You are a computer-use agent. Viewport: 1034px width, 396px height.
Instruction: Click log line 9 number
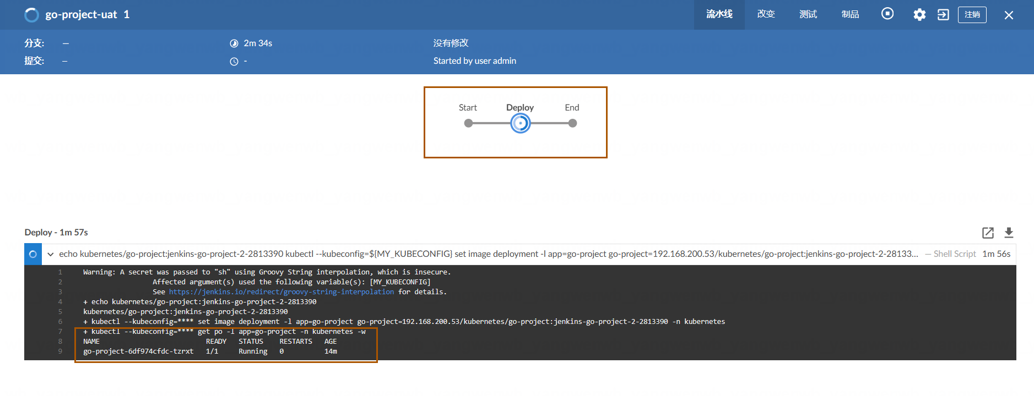coord(60,351)
